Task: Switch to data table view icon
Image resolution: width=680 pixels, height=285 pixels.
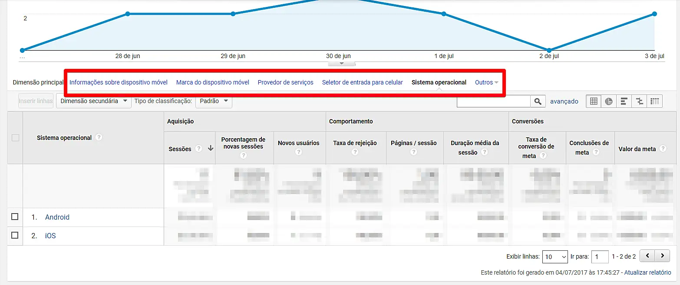Action: [594, 101]
